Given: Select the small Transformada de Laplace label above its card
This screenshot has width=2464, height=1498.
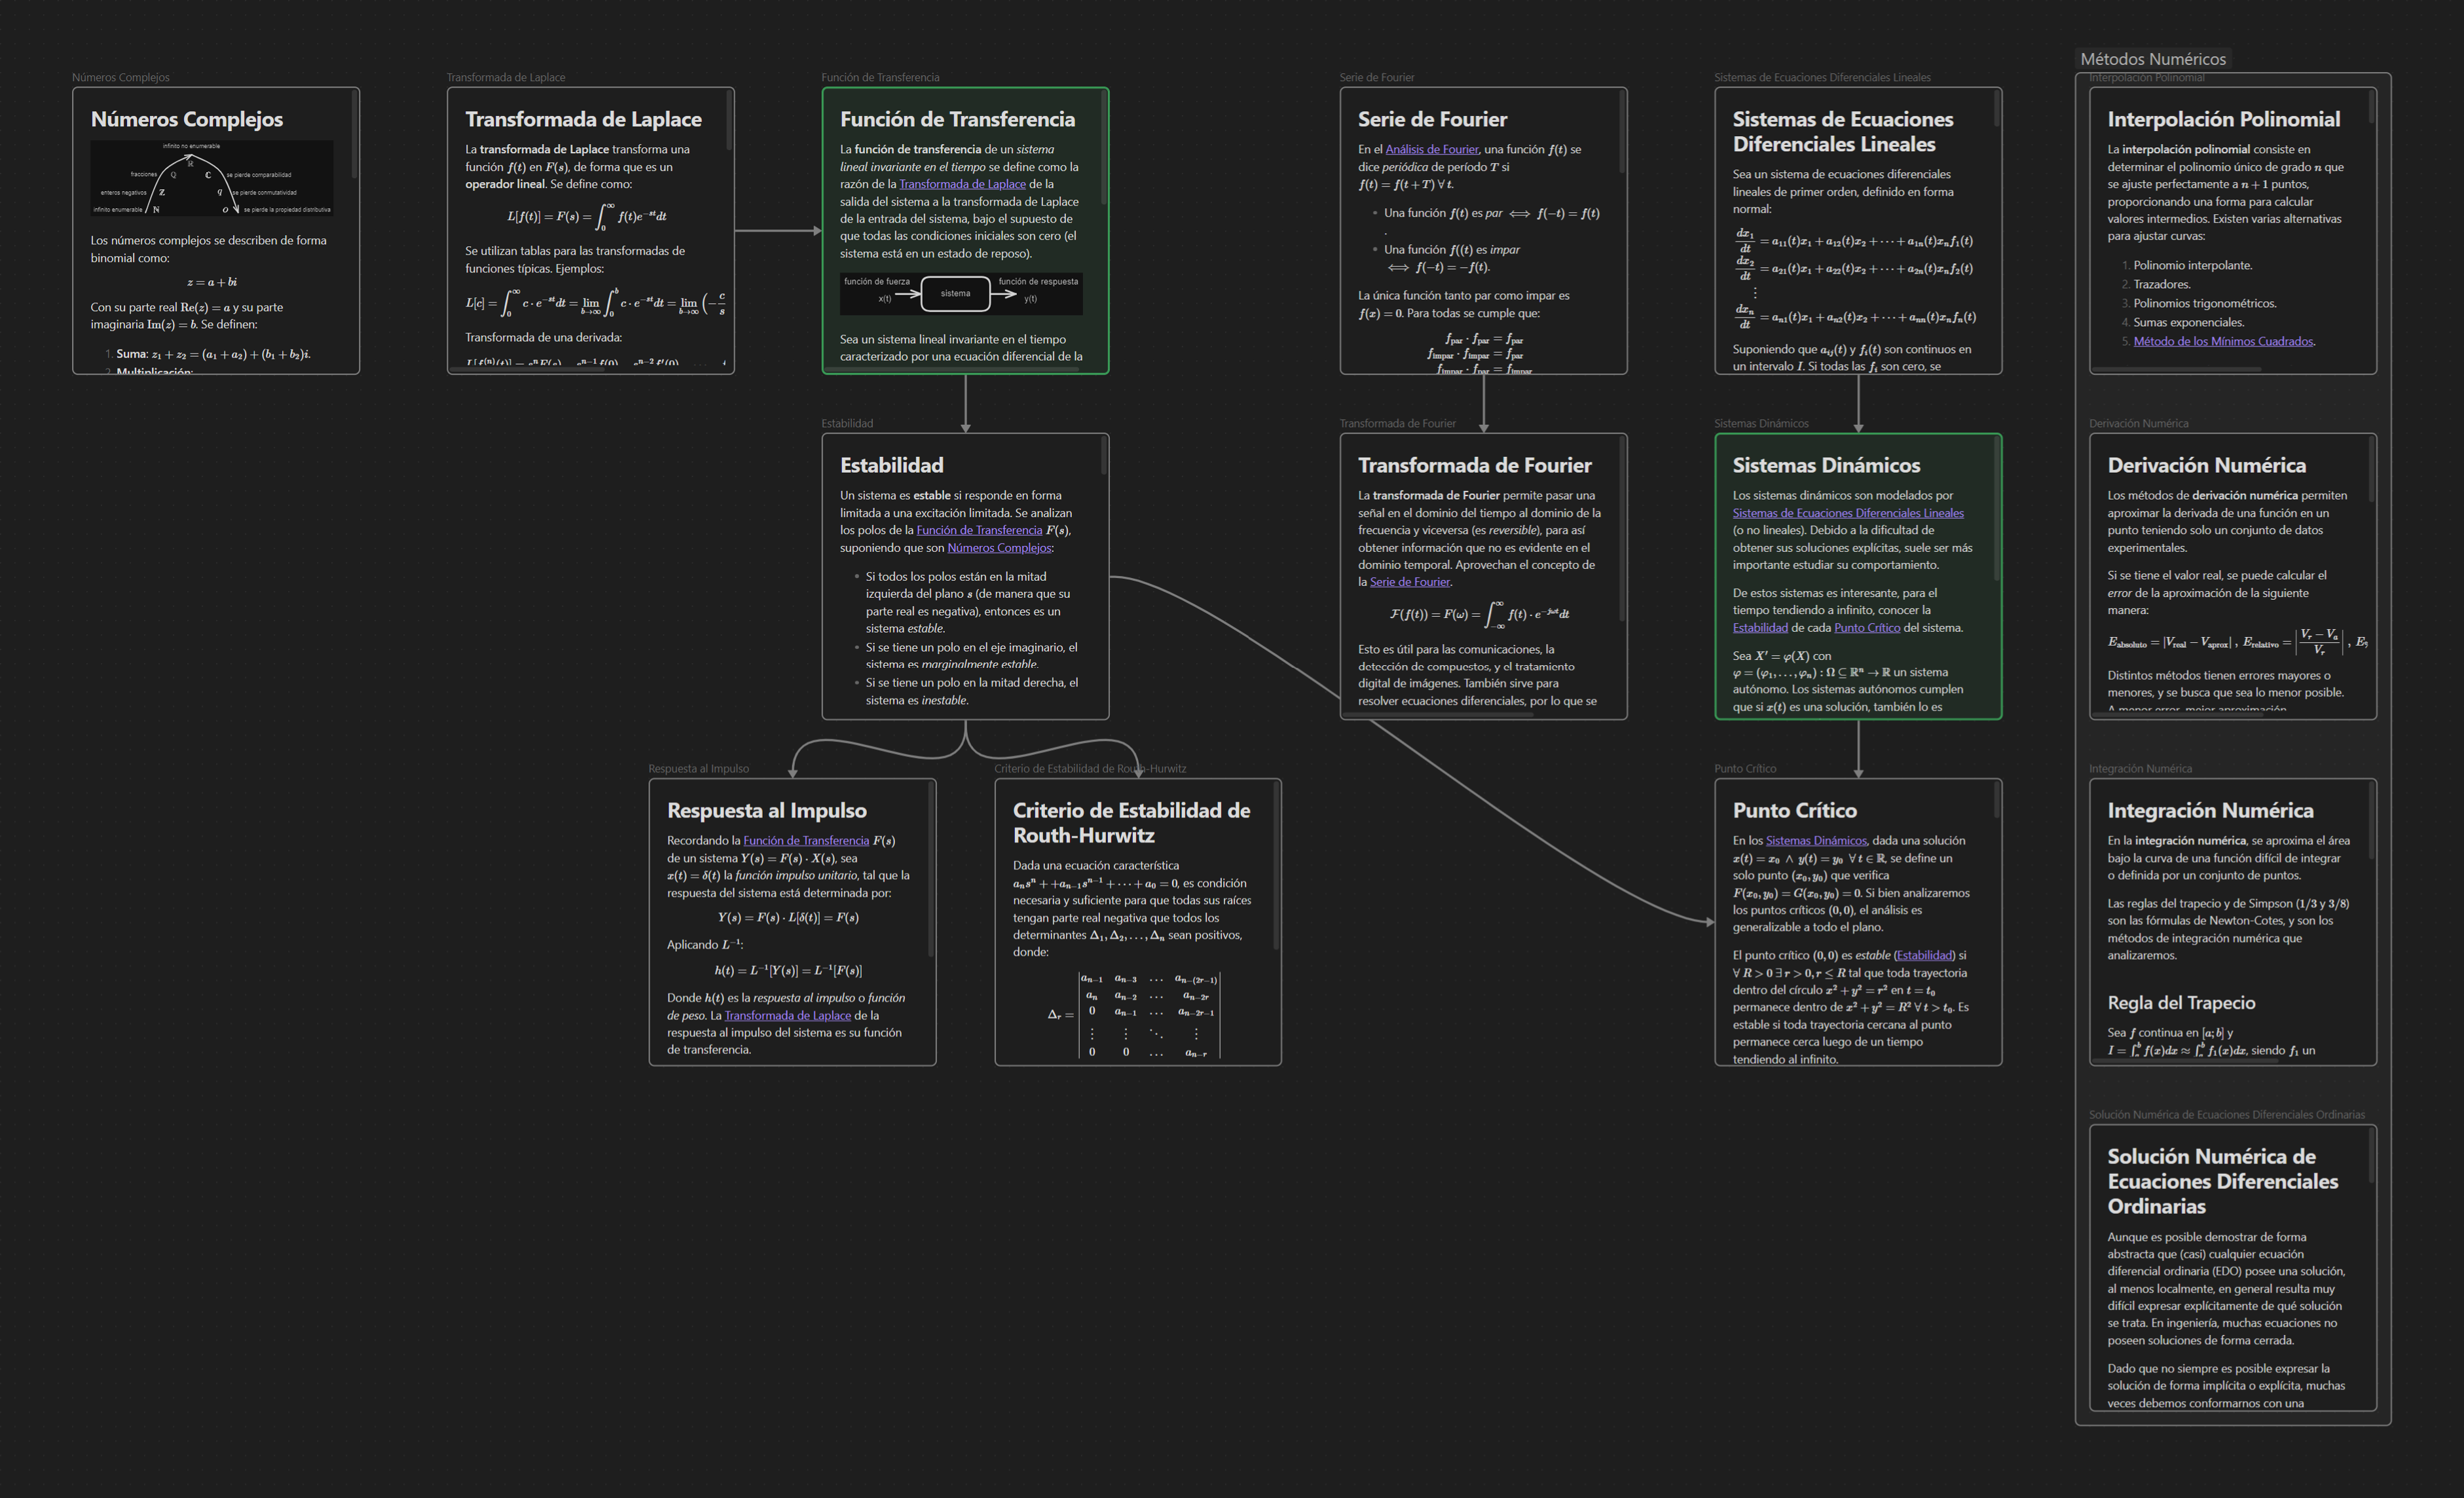Looking at the screenshot, I should click(x=506, y=78).
